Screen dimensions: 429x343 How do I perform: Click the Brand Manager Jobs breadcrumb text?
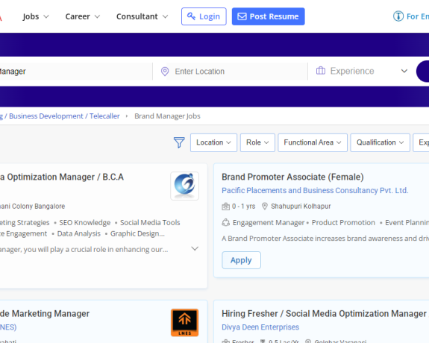167,116
